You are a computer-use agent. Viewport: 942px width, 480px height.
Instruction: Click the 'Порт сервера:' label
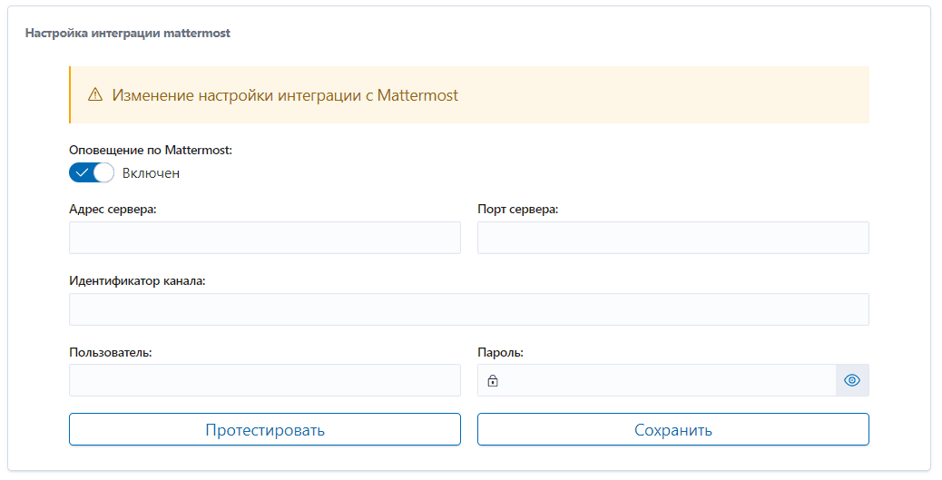pyautogui.click(x=518, y=210)
